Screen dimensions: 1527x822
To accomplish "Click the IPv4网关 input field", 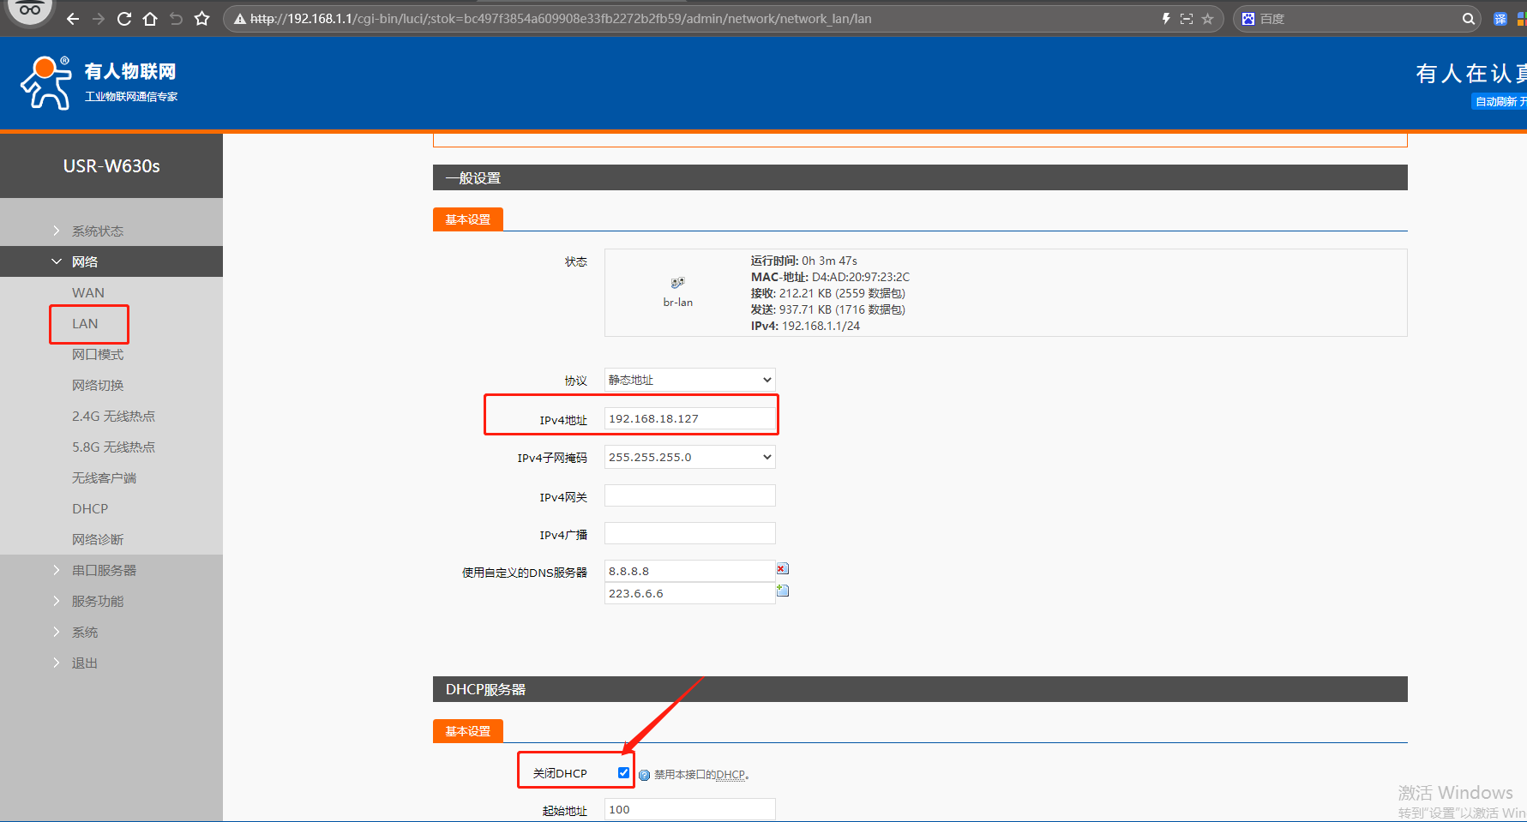I will 689,496.
